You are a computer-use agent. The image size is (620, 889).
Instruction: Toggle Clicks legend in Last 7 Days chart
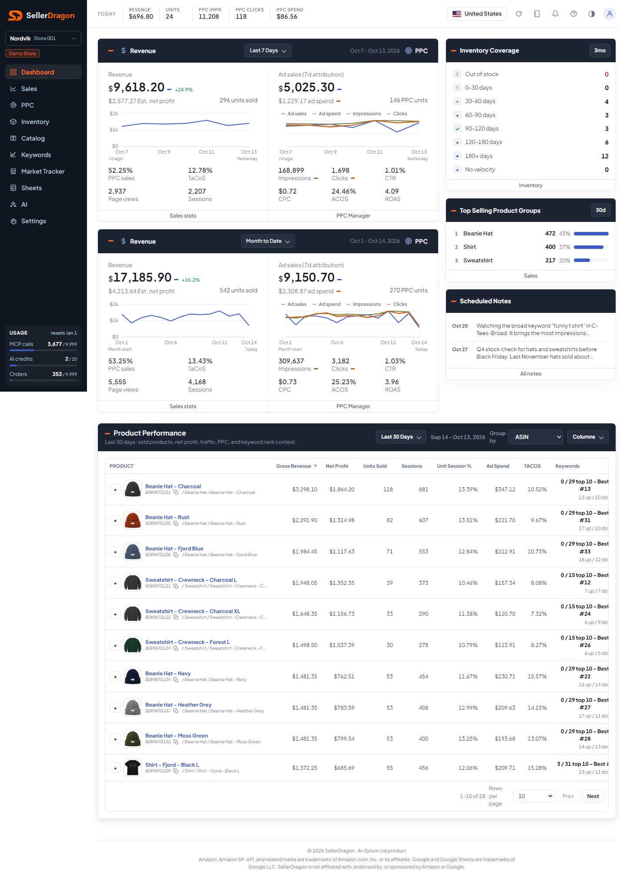397,114
